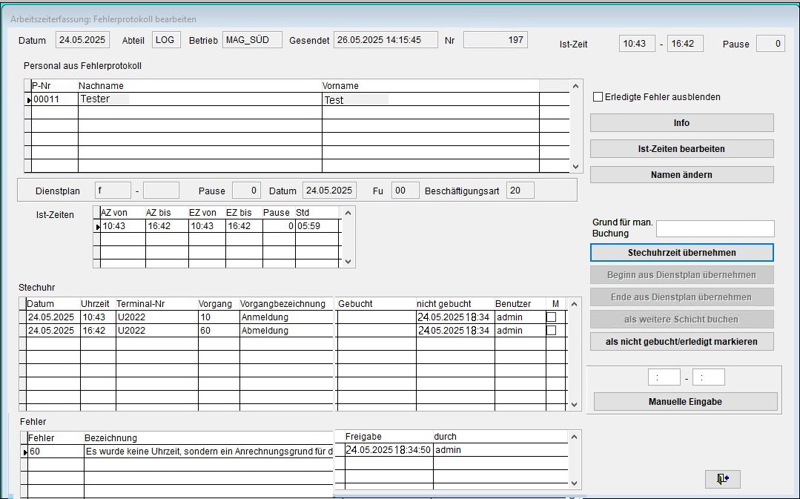Click the Vorgangbezeichnung column header
The height and width of the screenshot is (499, 800).
[x=286, y=303]
